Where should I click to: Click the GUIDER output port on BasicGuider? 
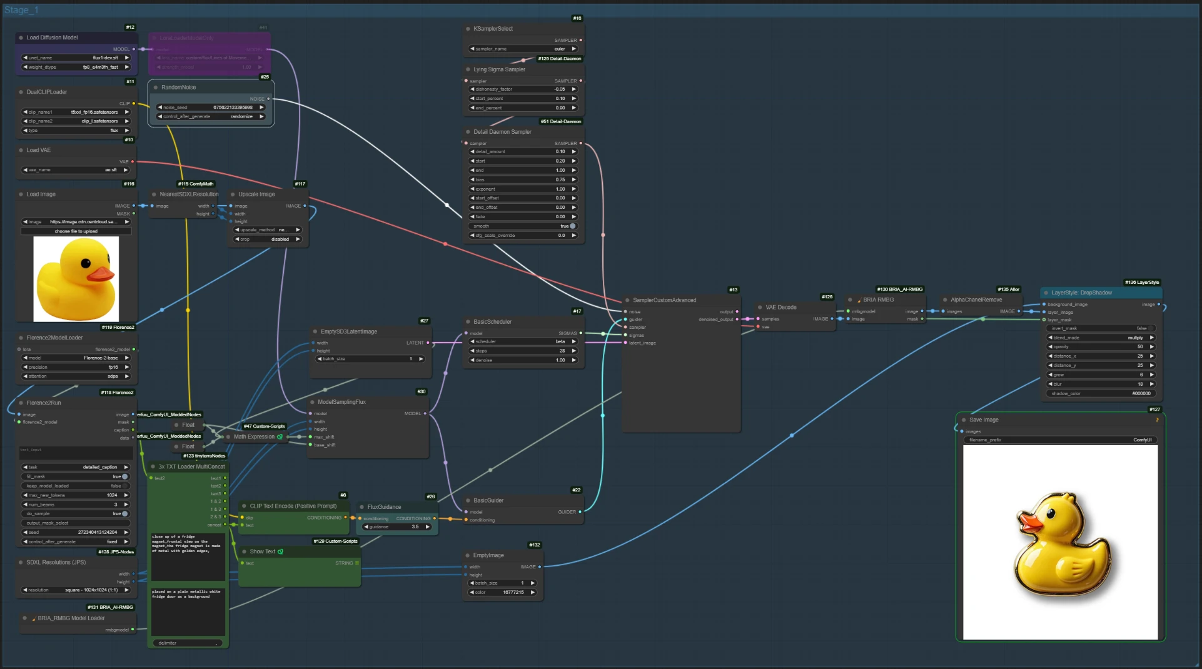pyautogui.click(x=580, y=512)
